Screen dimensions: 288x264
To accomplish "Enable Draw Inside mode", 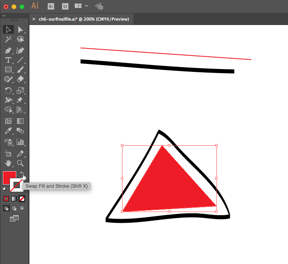I will (22, 208).
